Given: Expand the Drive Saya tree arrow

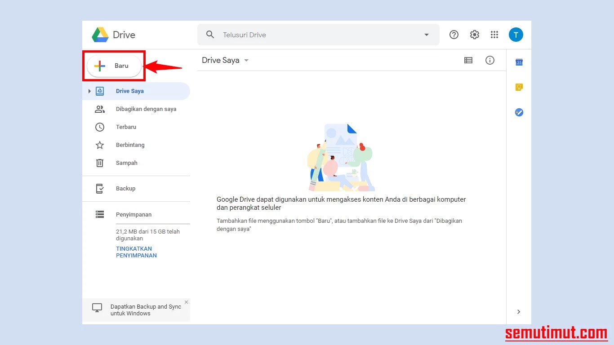Looking at the screenshot, I should 89,91.
